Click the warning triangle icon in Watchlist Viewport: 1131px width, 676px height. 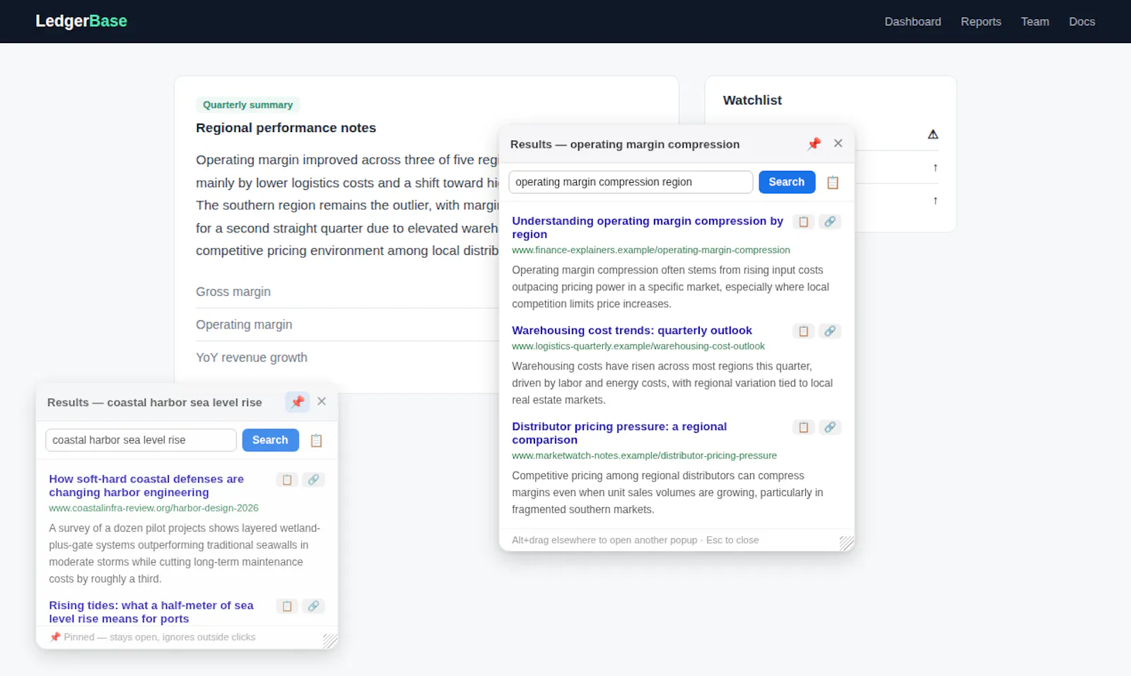coord(933,134)
